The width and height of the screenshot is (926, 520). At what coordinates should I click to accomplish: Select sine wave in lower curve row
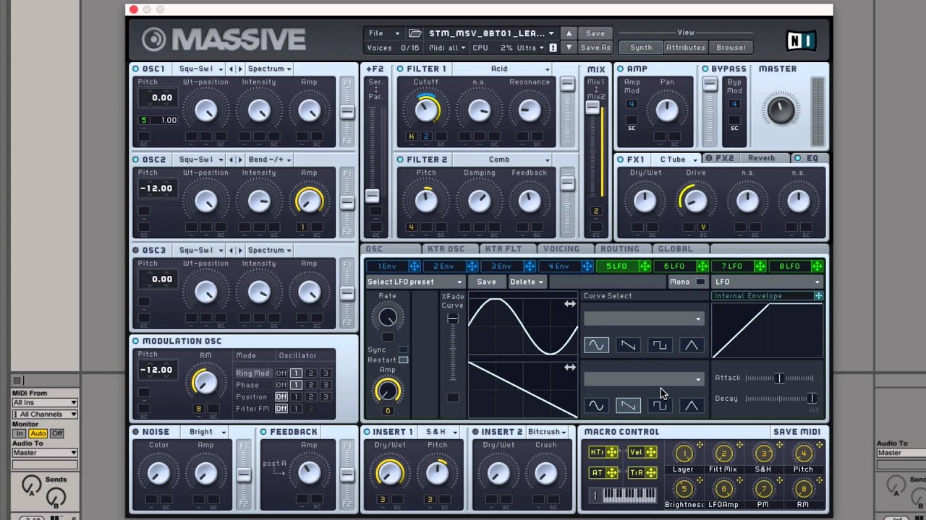(x=596, y=405)
